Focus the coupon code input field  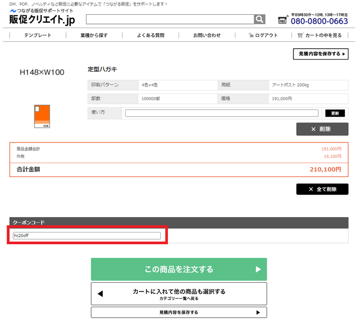pos(87,235)
